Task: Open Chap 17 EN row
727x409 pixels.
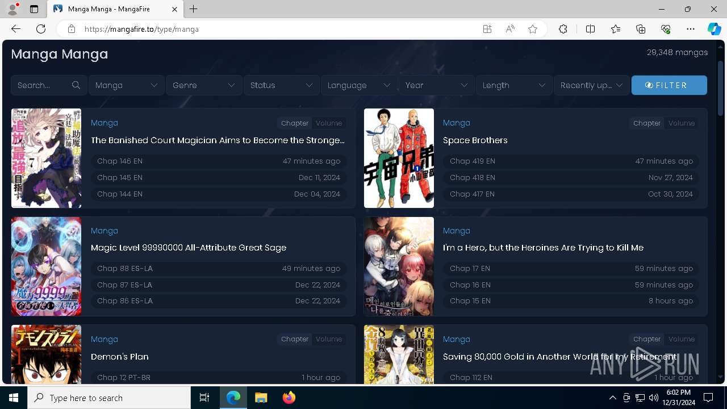Action: (x=571, y=269)
